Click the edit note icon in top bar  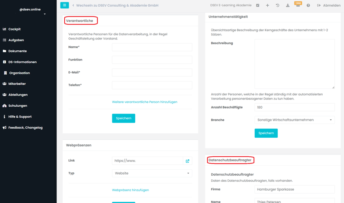[x=258, y=6]
